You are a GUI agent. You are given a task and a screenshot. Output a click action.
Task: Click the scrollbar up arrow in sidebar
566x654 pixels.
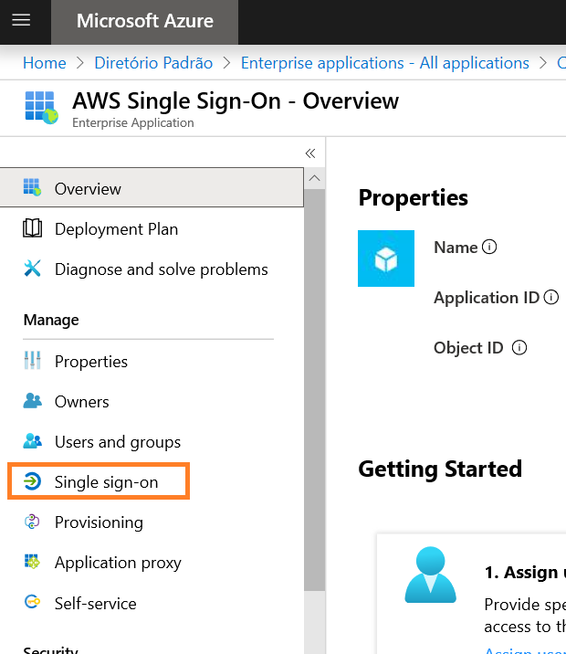point(314,178)
